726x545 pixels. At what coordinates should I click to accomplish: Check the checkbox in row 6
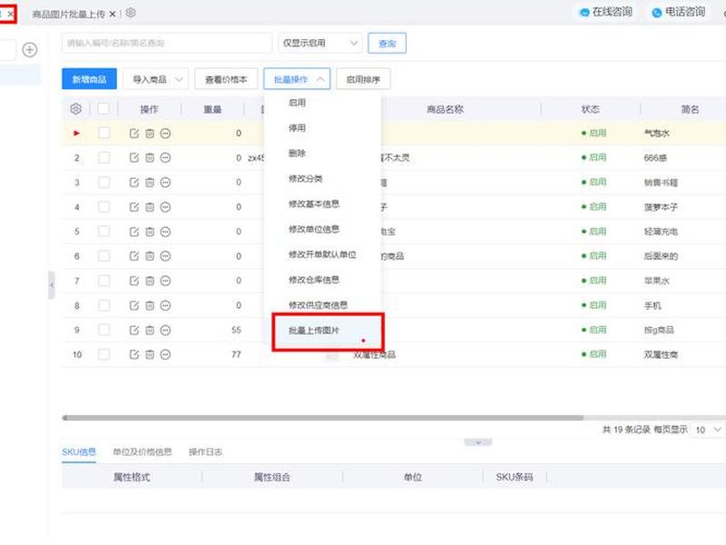103,256
